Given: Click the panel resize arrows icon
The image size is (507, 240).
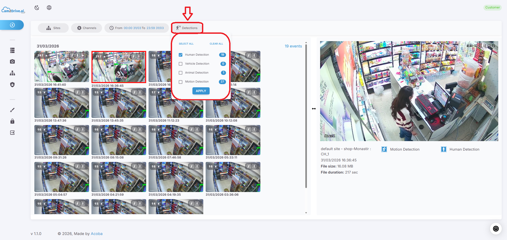Looking at the screenshot, I should [314, 109].
